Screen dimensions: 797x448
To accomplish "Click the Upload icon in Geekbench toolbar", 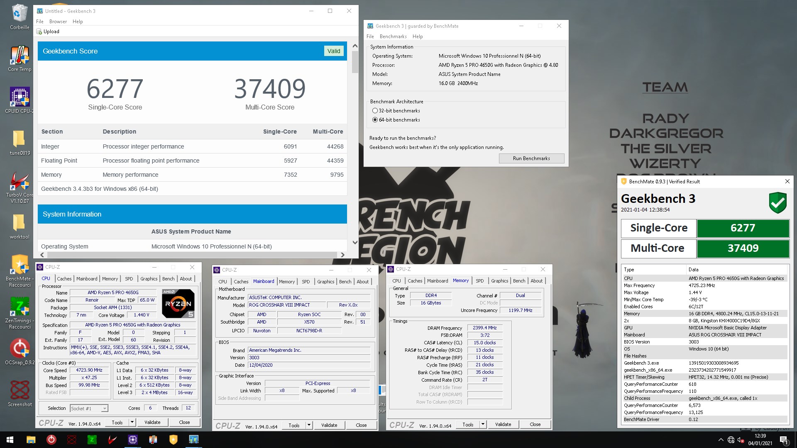I will (39, 32).
